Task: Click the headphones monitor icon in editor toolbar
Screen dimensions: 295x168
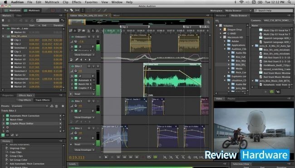Action: coord(97,31)
